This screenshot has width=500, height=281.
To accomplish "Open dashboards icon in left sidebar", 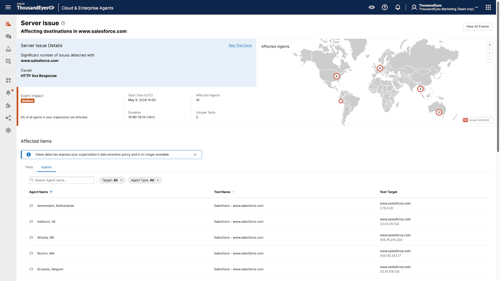I will 8,80.
